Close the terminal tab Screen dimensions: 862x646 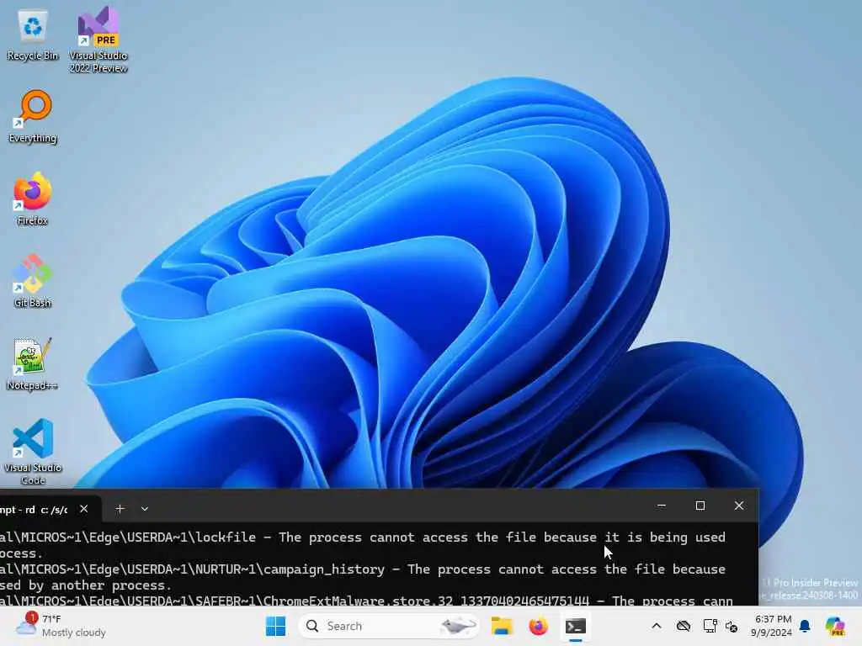[x=83, y=509]
